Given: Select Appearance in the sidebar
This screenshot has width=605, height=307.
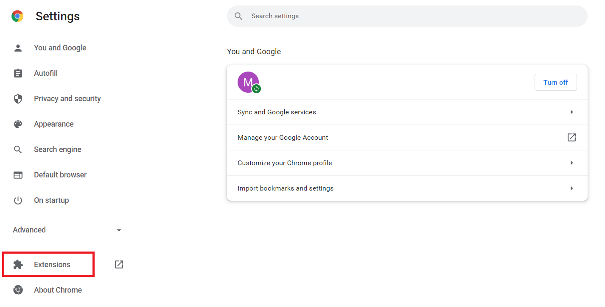Looking at the screenshot, I should point(54,124).
